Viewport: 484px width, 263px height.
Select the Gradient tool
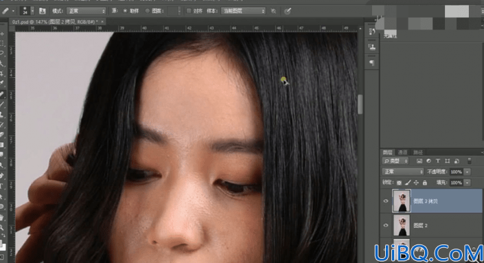tap(2, 144)
